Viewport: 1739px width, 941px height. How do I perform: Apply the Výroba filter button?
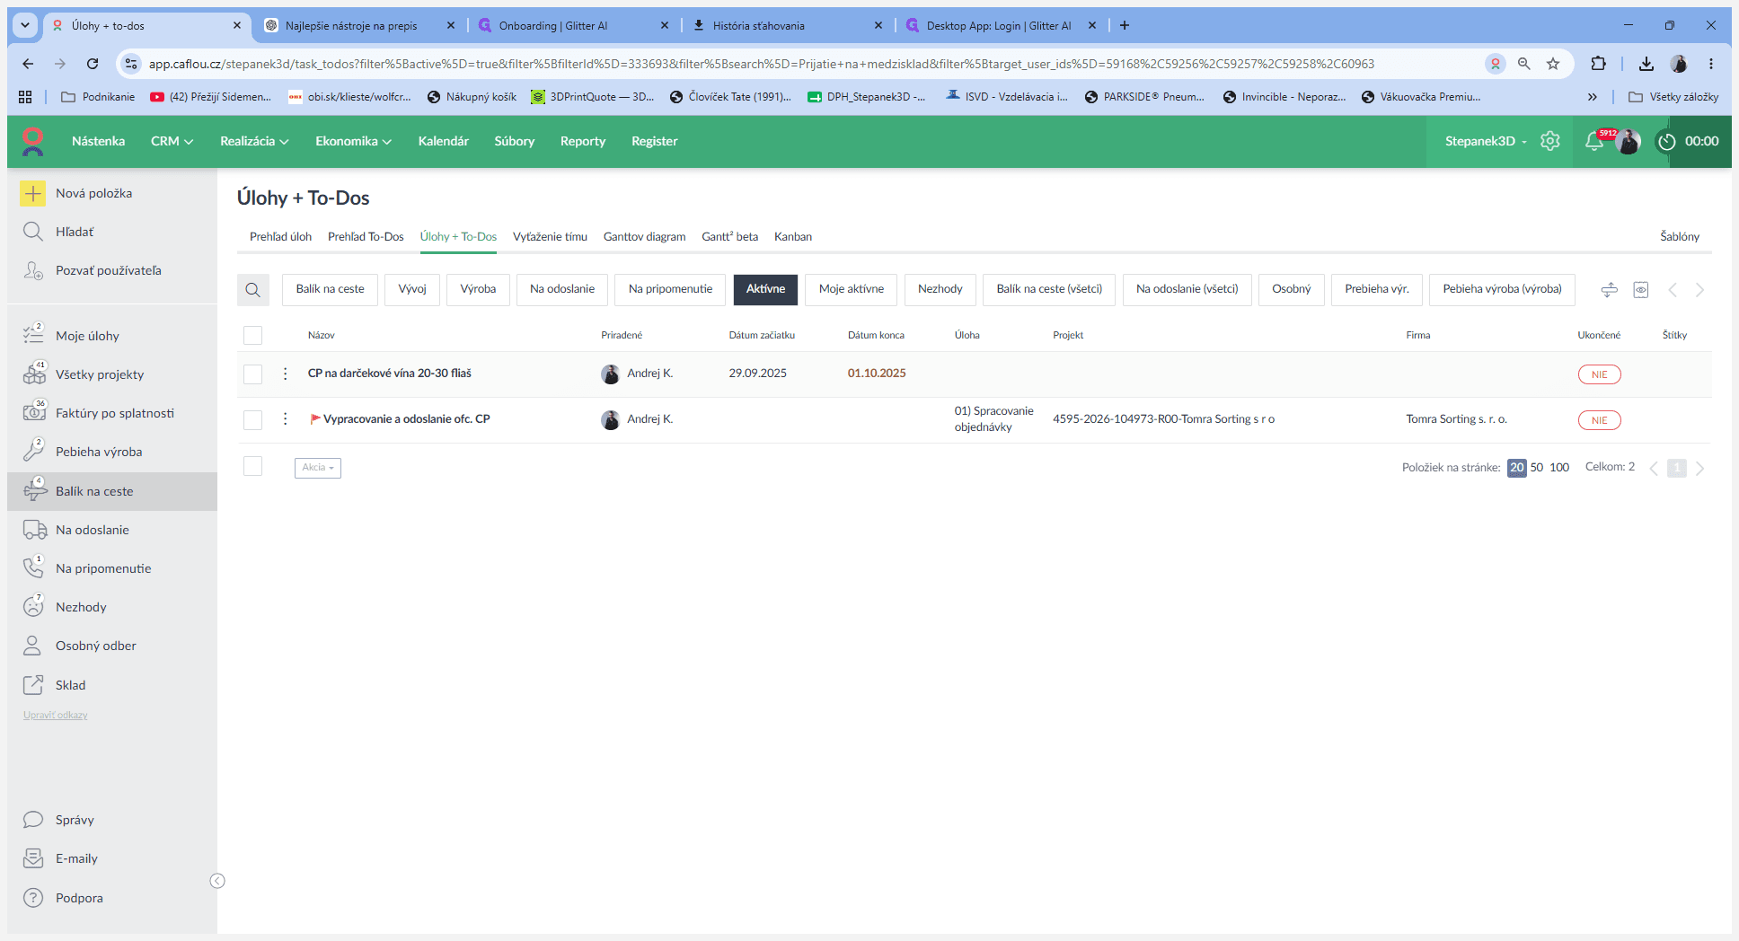tap(478, 289)
